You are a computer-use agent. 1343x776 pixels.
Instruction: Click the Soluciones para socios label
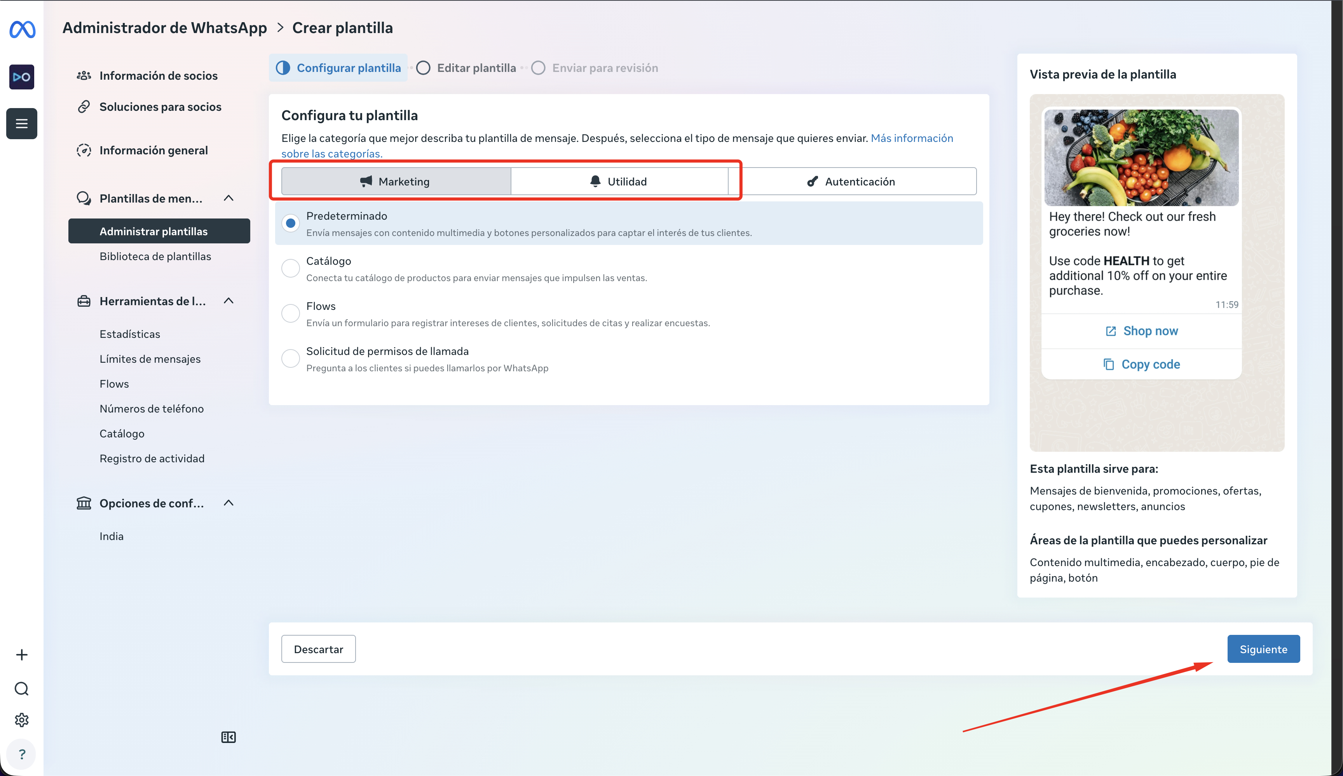(x=160, y=107)
